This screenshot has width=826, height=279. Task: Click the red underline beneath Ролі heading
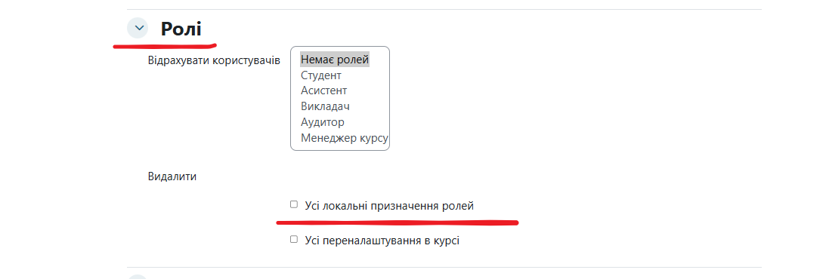(165, 44)
